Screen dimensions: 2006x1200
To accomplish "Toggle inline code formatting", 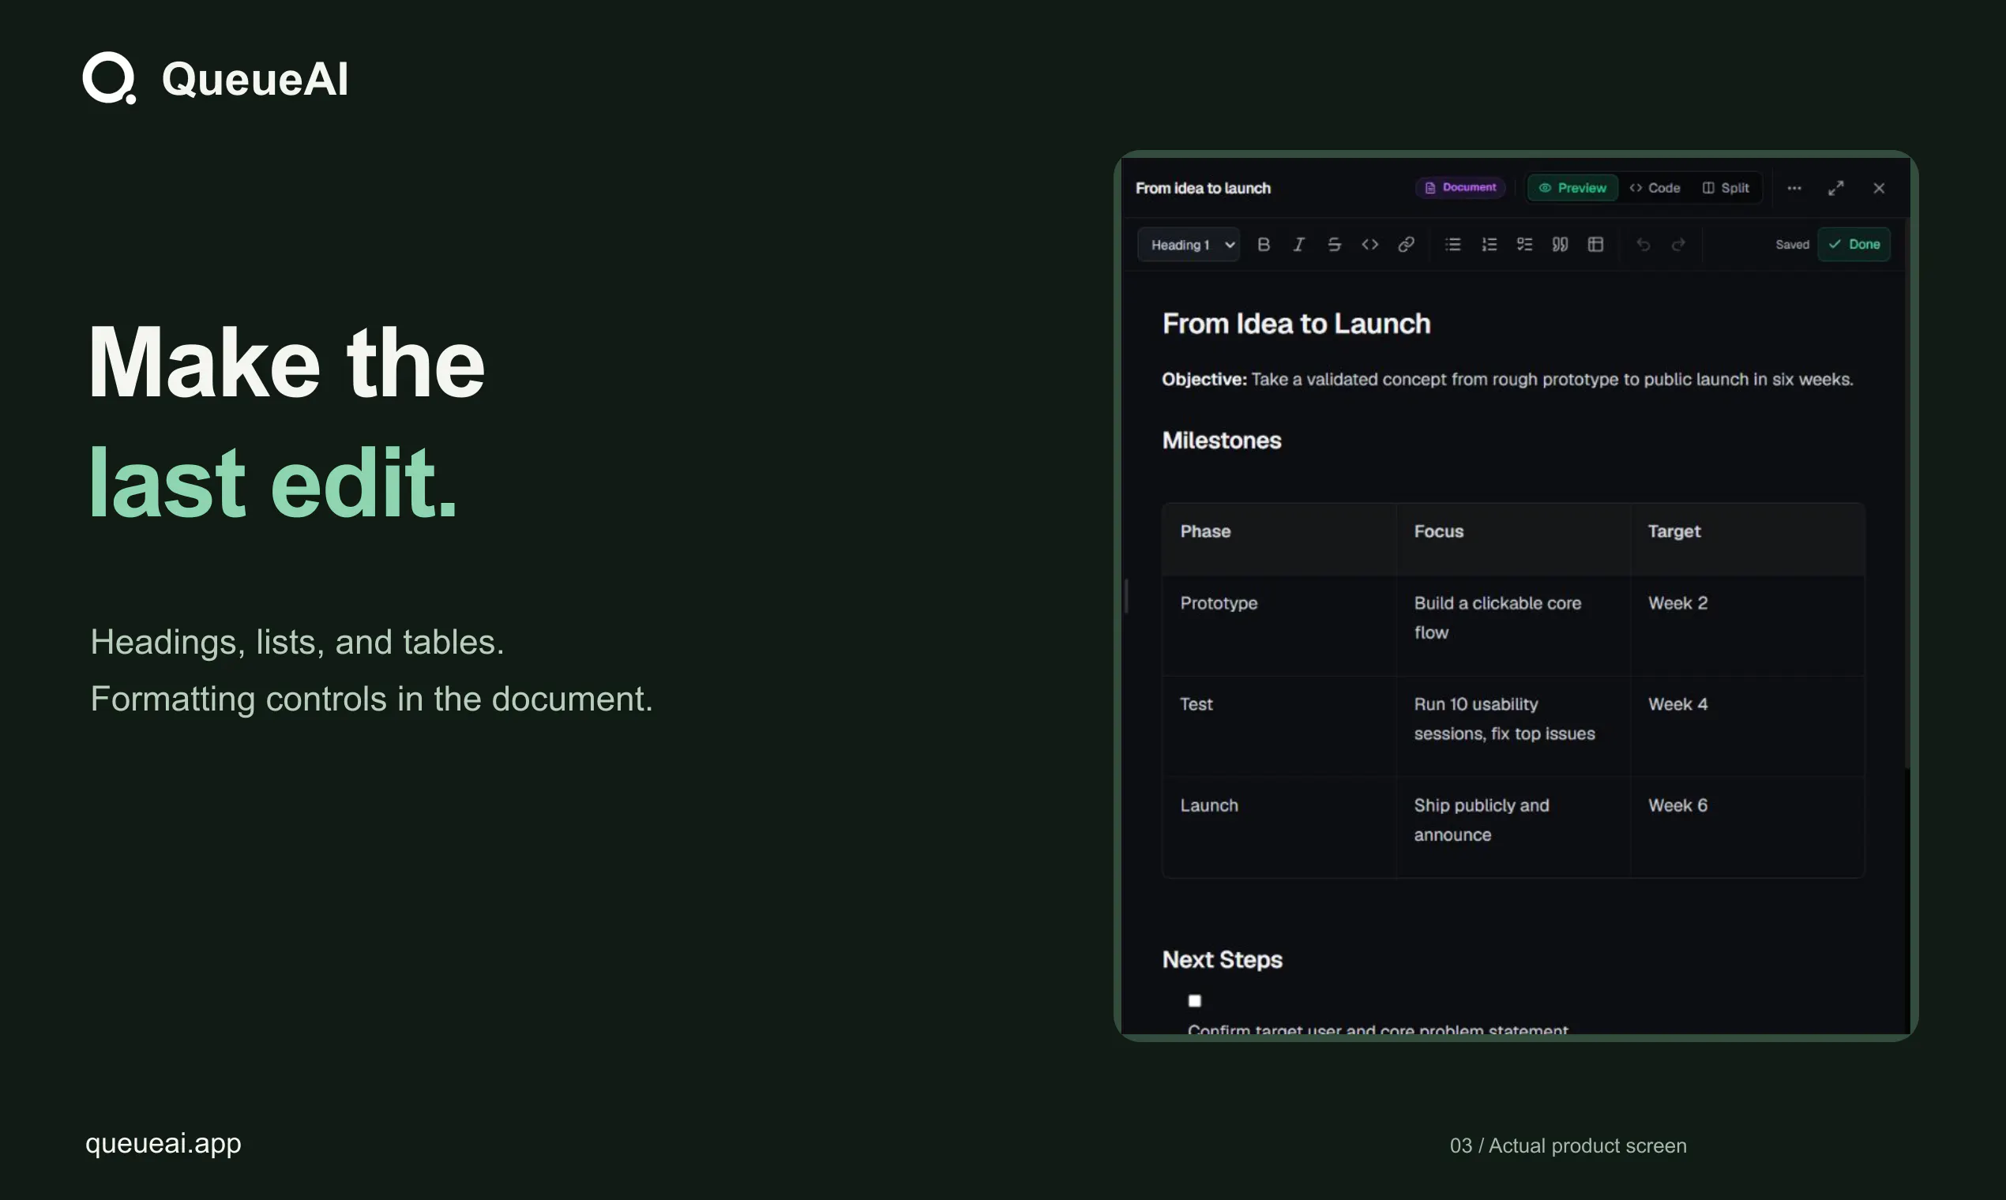I will [x=1370, y=244].
